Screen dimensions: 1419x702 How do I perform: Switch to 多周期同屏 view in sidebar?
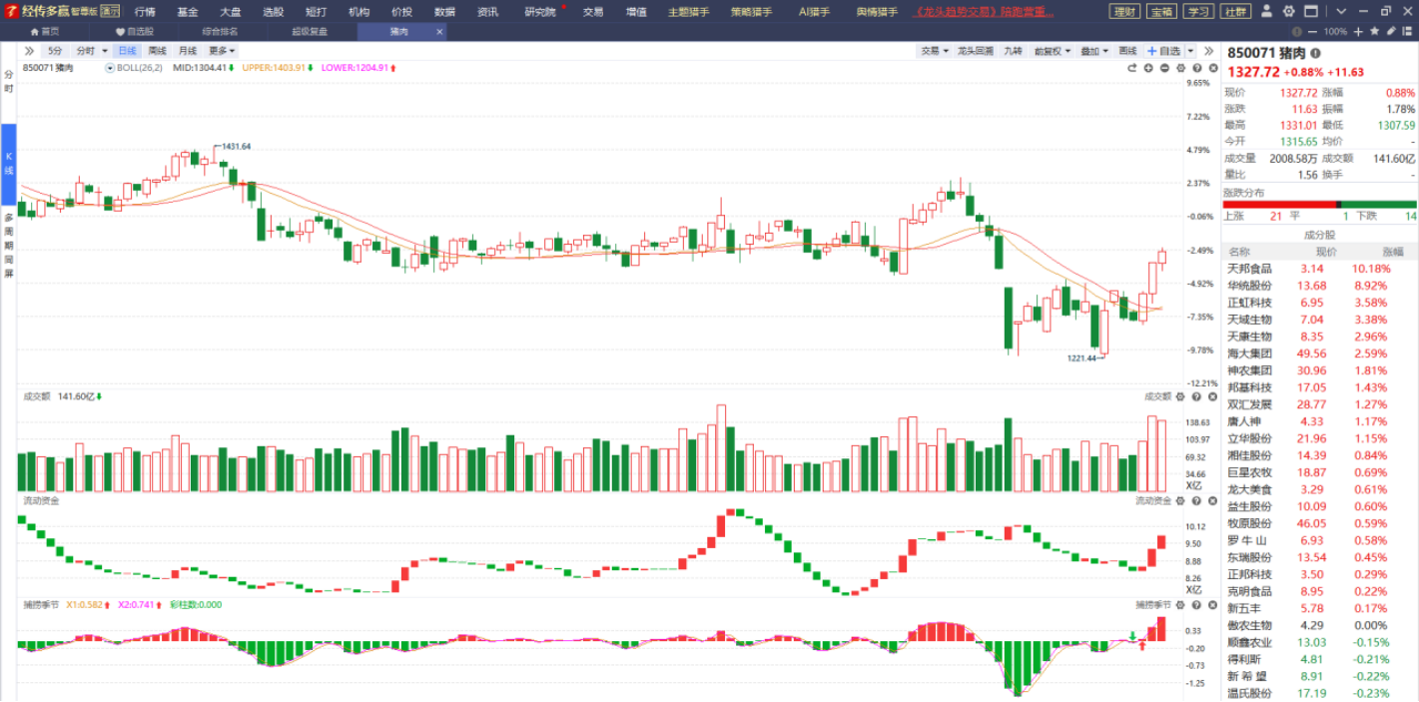8,245
